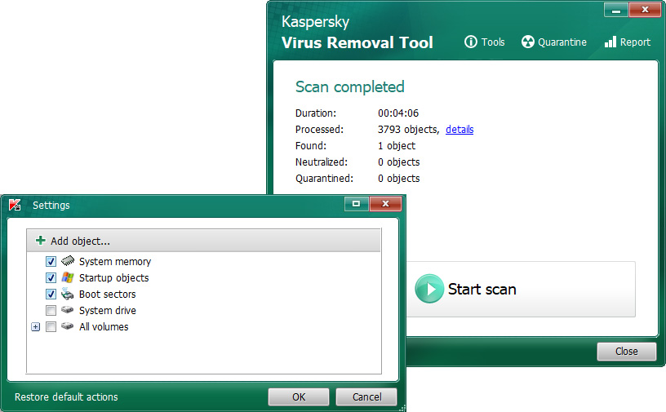Open the Report section label
666x412 pixels.
635,42
